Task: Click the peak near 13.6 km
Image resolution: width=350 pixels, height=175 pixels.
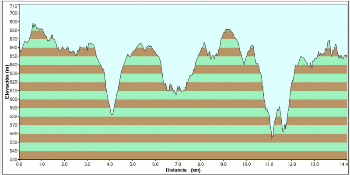Action: click(329, 41)
